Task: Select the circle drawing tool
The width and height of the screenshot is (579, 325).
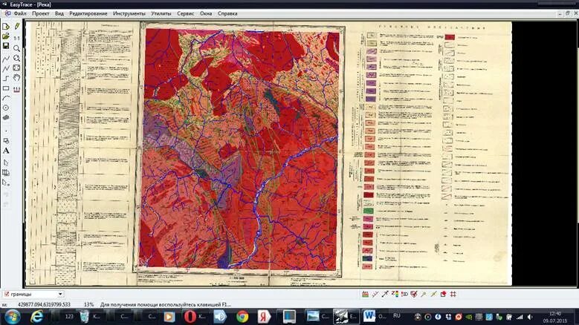Action: click(6, 108)
